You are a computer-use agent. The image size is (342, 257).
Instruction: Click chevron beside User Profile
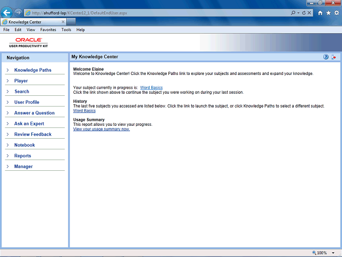pyautogui.click(x=7, y=102)
